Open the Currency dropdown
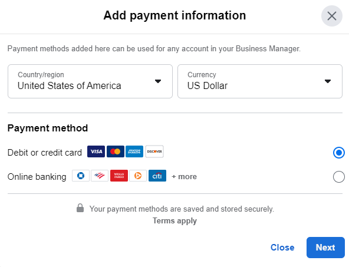Screen dimensions: 349x267 (260, 81)
